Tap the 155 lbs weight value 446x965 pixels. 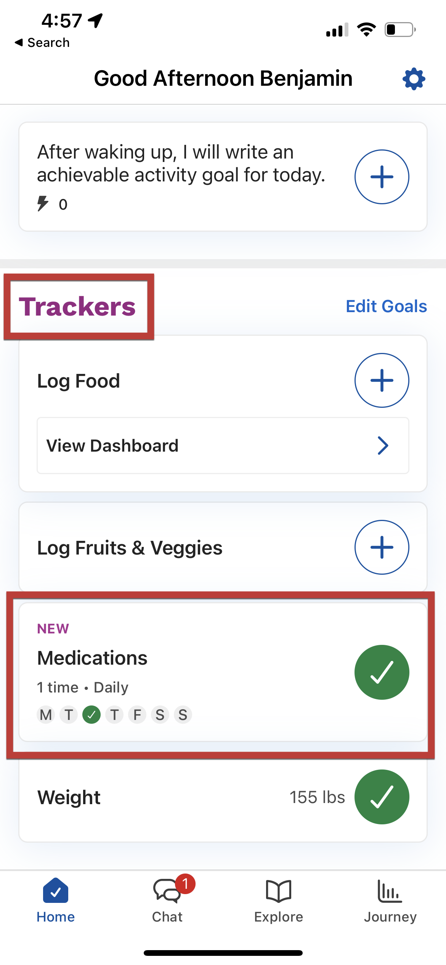[317, 797]
